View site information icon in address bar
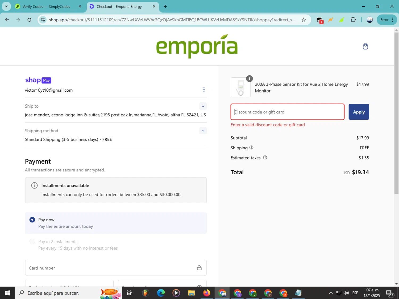This screenshot has height=299, width=399. click(43, 20)
